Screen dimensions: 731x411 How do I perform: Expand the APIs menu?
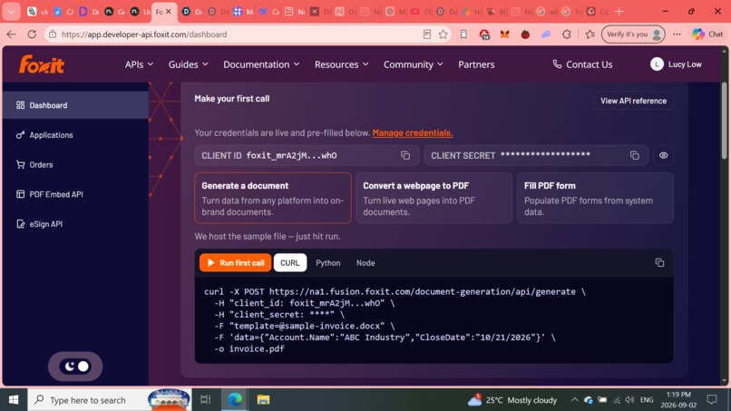pyautogui.click(x=139, y=64)
